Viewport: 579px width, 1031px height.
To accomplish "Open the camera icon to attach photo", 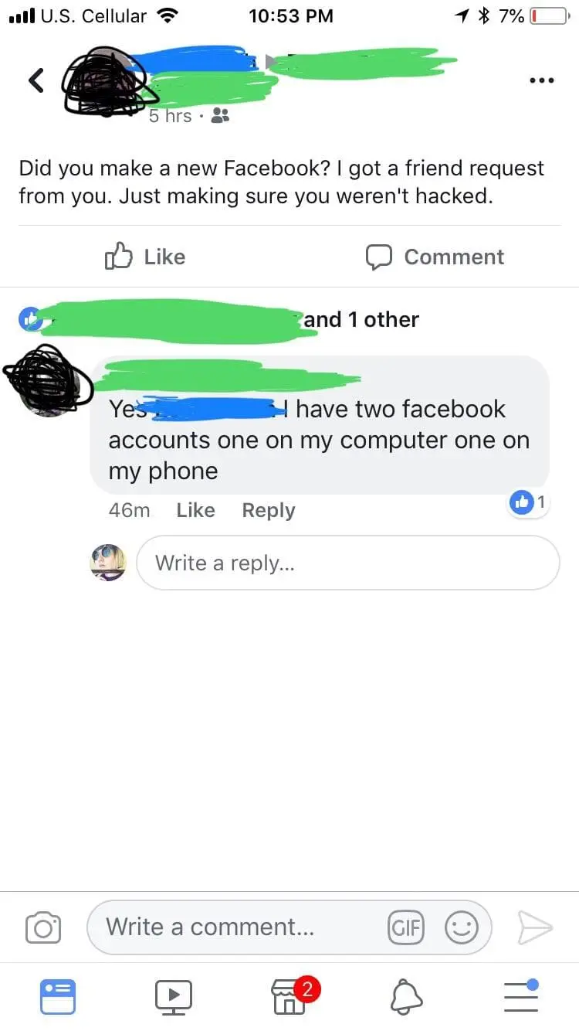I will click(x=43, y=927).
